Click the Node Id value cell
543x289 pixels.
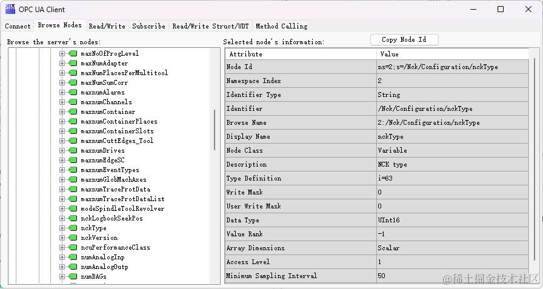click(x=437, y=67)
